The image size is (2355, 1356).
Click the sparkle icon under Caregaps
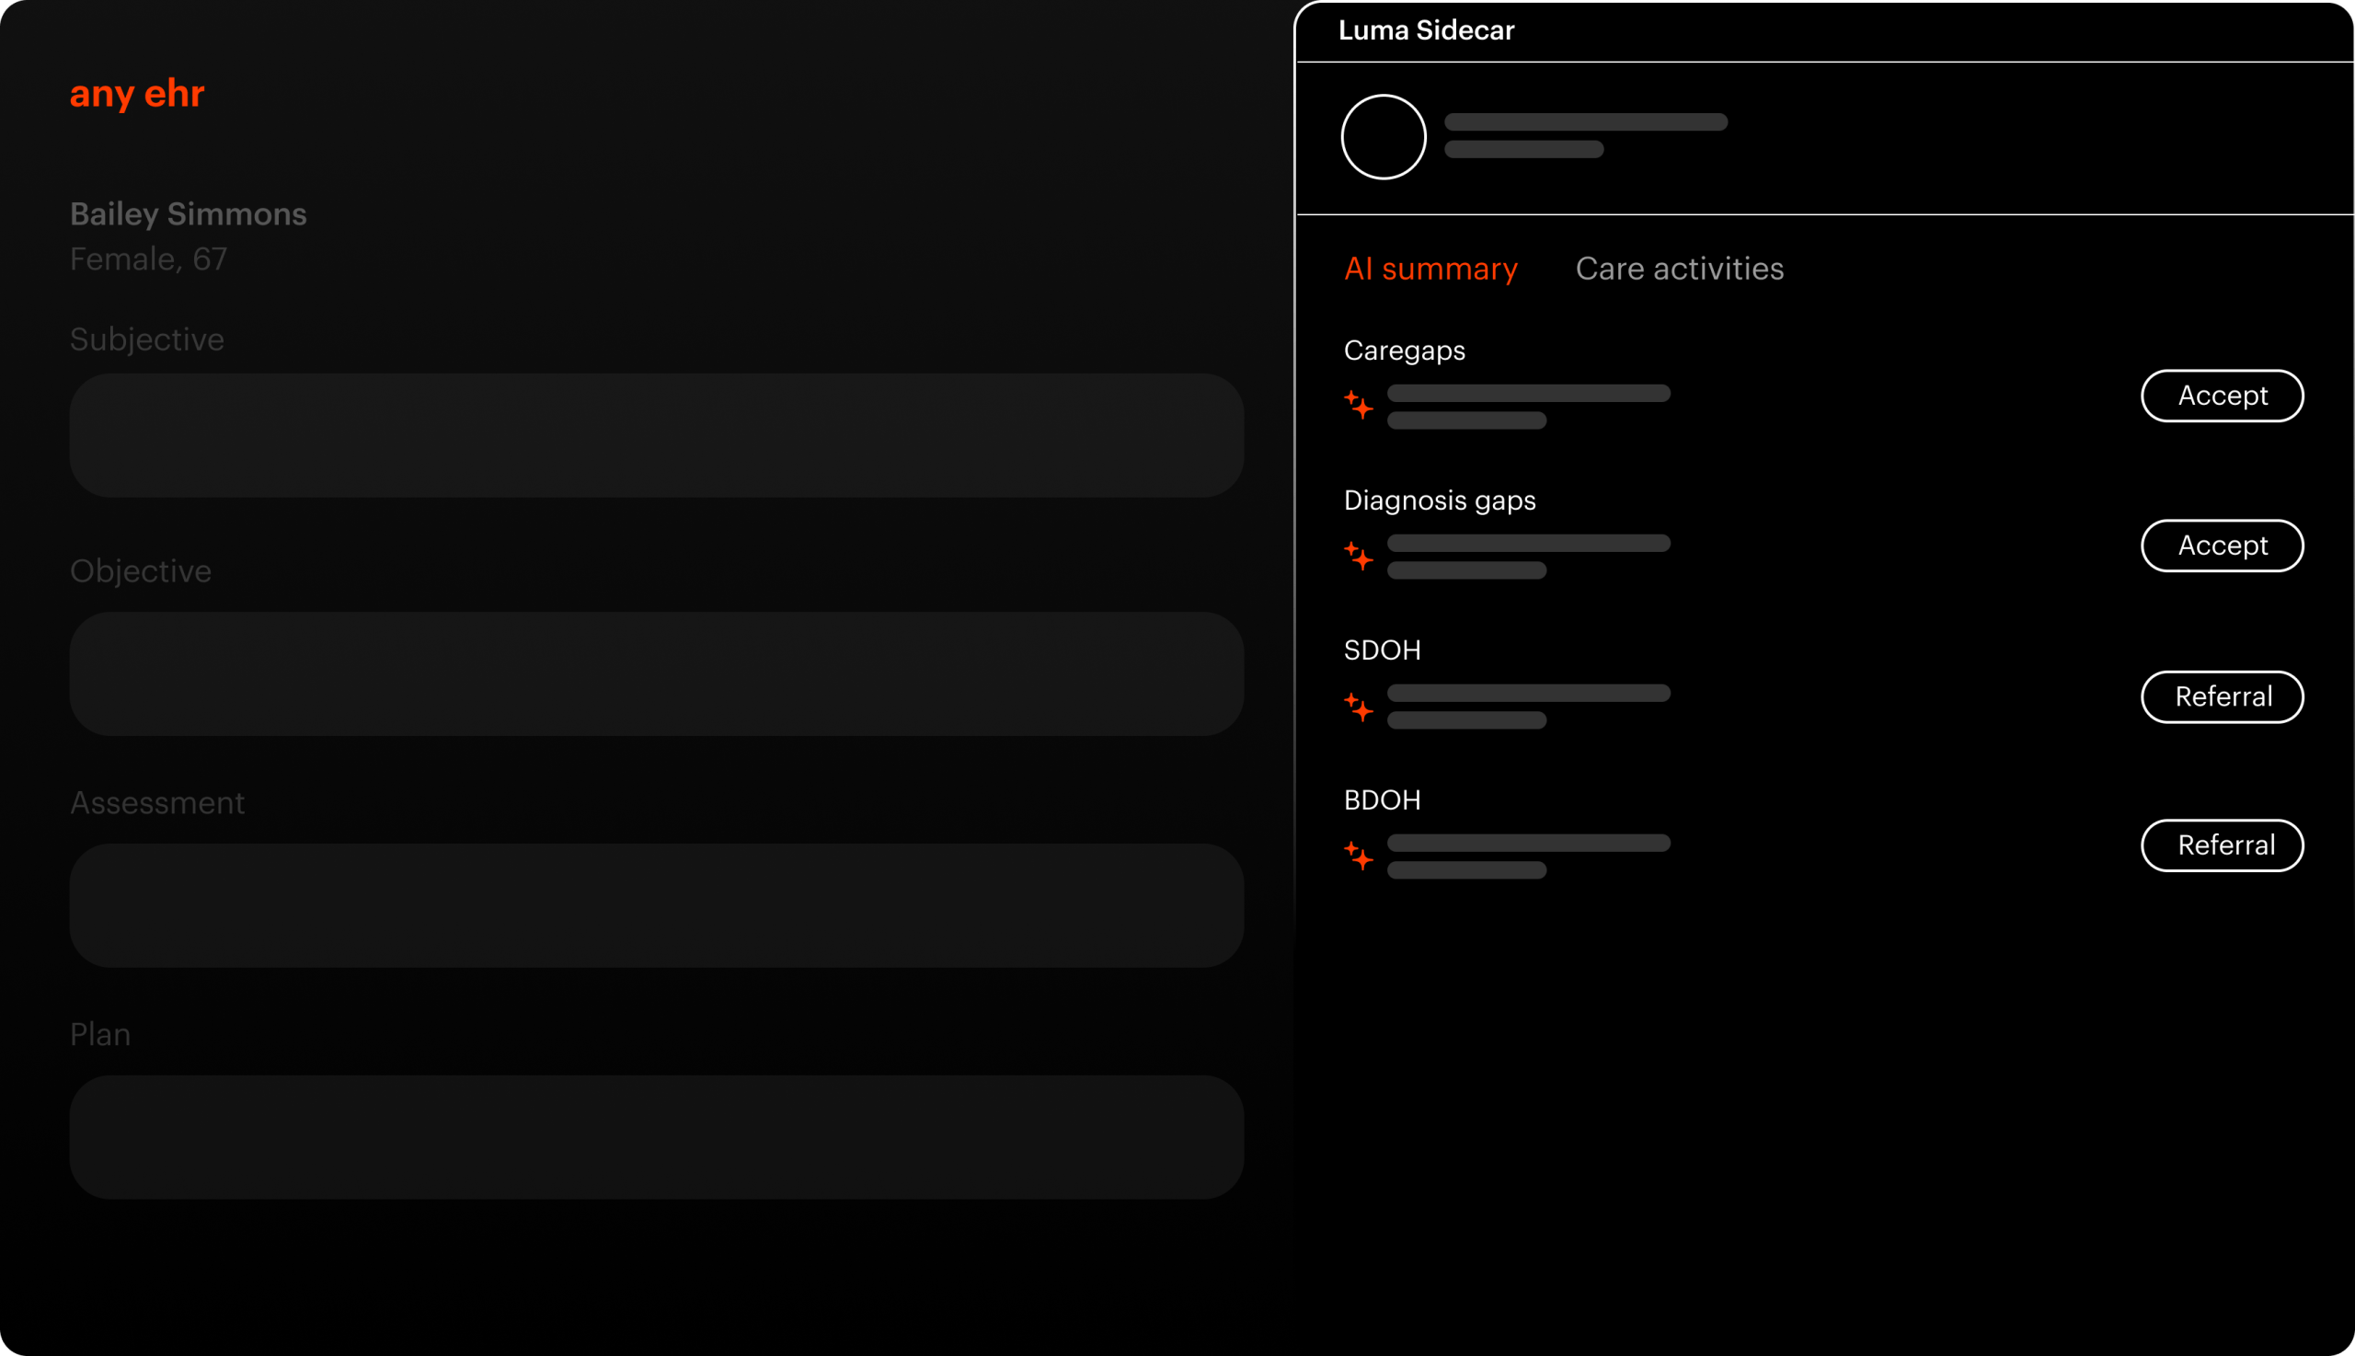point(1359,405)
